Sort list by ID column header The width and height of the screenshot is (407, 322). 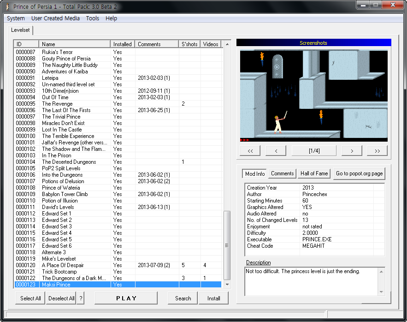[26, 44]
